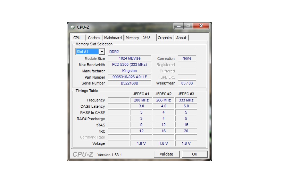Click the empty SPD Ext. field
This screenshot has width=300, height=187.
[x=187, y=77]
